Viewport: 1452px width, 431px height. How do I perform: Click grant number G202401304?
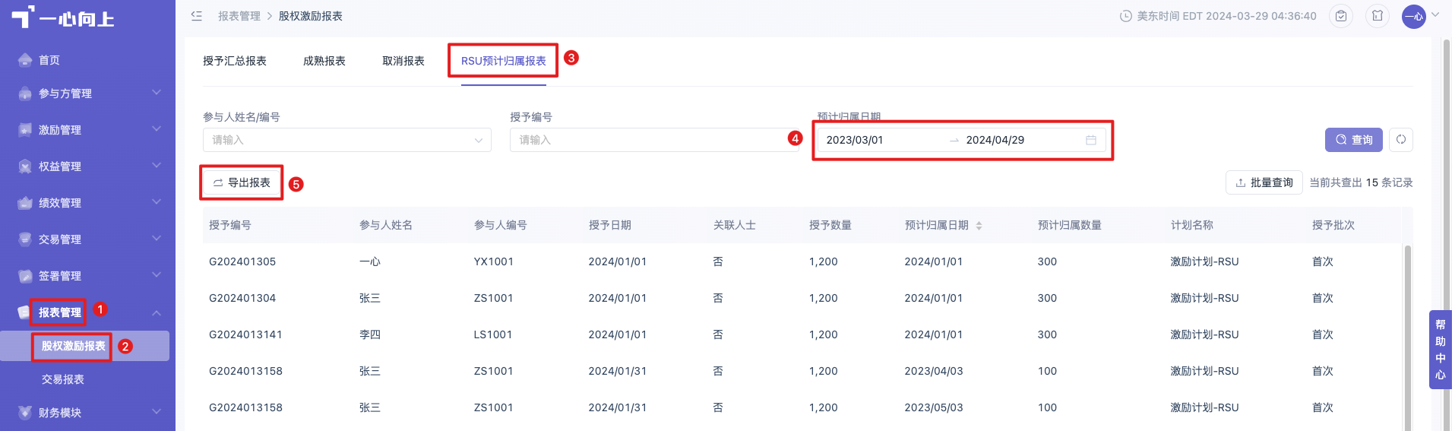click(242, 298)
